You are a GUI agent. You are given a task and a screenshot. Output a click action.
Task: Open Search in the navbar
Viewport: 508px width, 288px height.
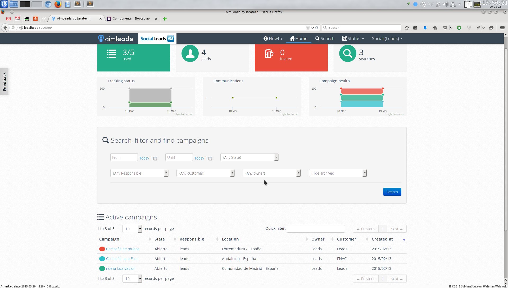[x=325, y=39]
